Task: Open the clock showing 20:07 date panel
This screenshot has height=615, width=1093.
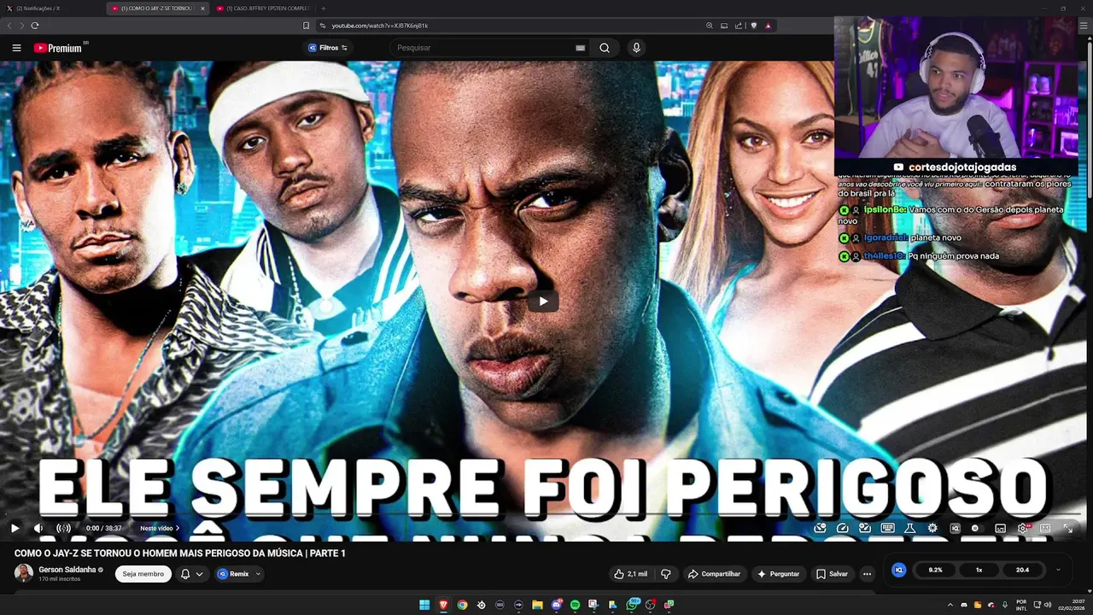Action: coord(1071,605)
